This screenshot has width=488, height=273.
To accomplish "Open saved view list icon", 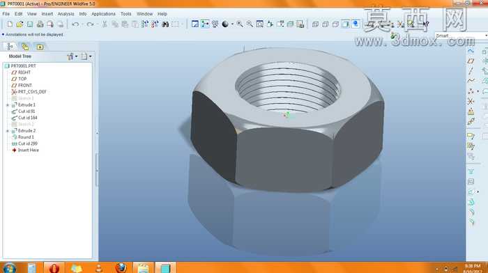I will pos(280,24).
